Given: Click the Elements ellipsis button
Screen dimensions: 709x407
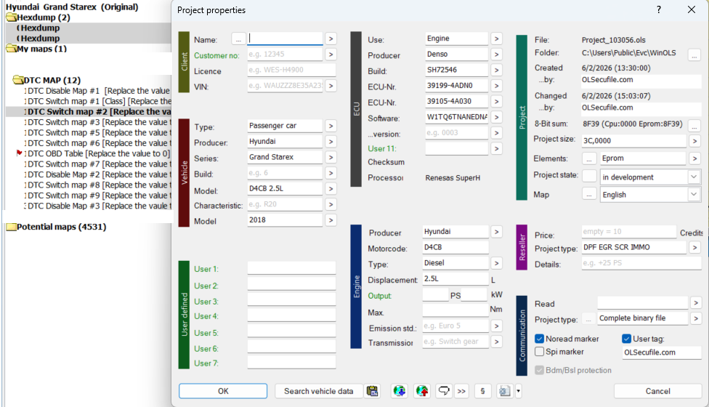Looking at the screenshot, I should coord(588,158).
